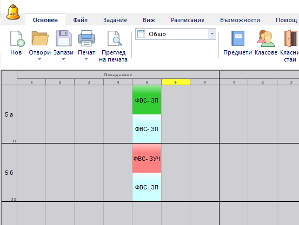Open the Класни стаи door icon
The image size is (299, 225).
point(291,38)
